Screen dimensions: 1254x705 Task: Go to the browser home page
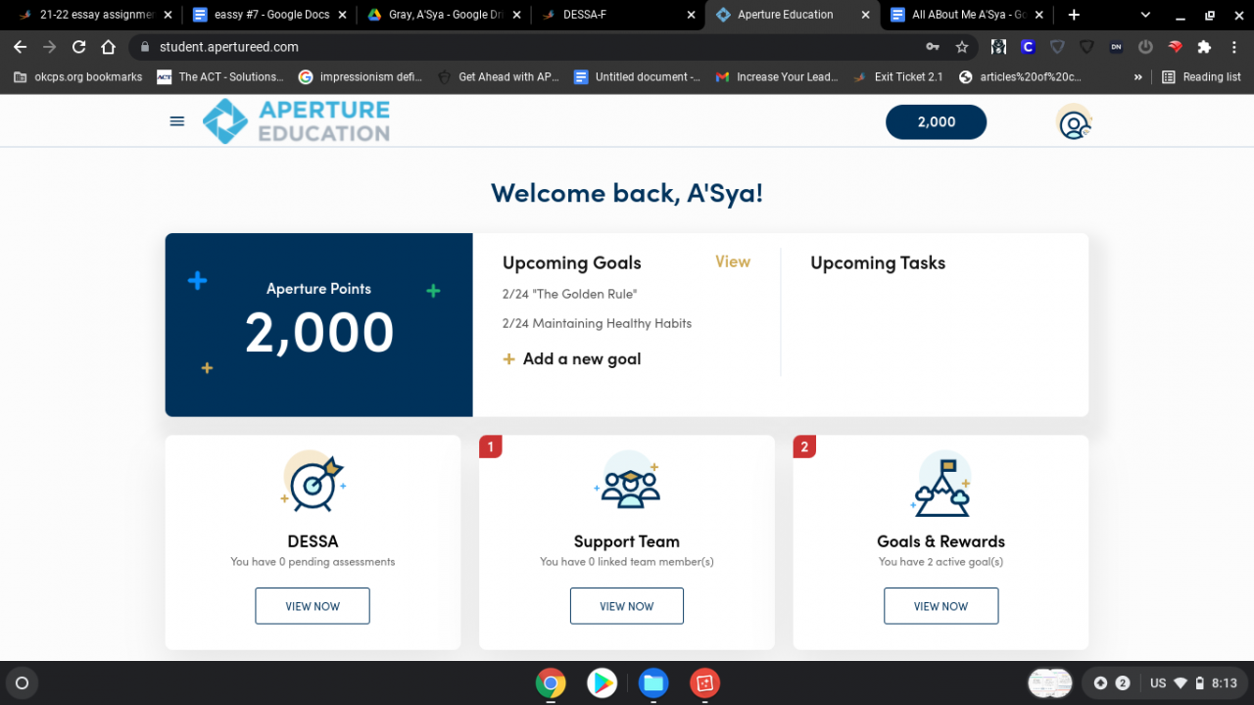click(x=109, y=47)
